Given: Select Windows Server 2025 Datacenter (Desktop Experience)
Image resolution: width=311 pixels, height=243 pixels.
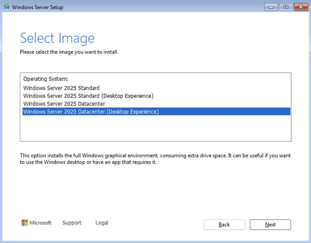Looking at the screenshot, I should 91,112.
